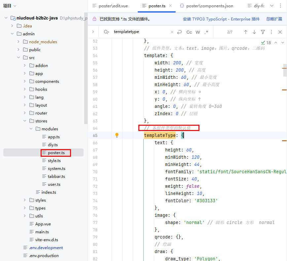Toggle match case (Cc) search option
287x261 pixels.
(189, 32)
